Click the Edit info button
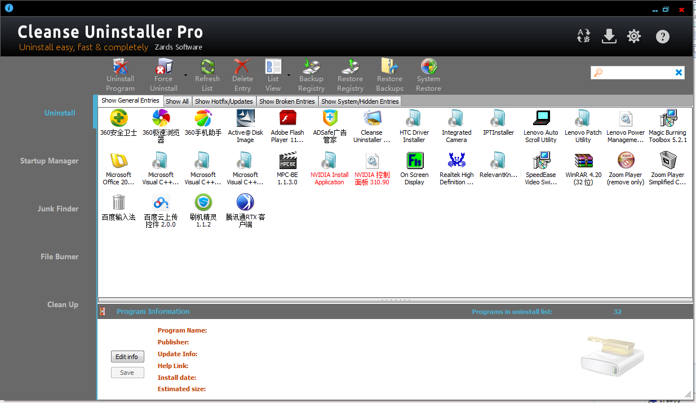Screen dimensions: 696x403 pyautogui.click(x=127, y=357)
